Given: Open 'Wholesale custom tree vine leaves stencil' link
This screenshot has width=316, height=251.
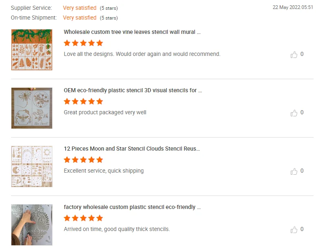Looking at the screenshot, I should tap(132, 32).
